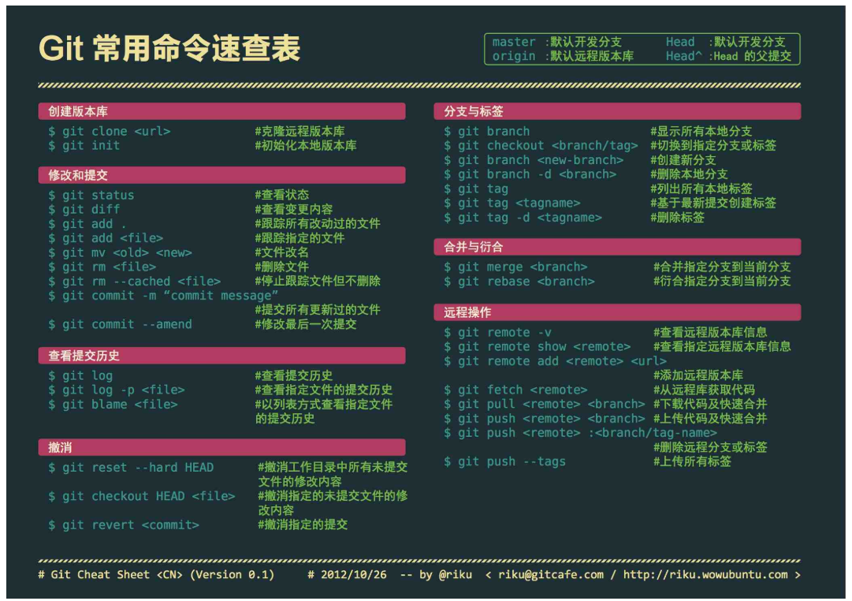This screenshot has height=601, width=852.
Task: Click the 'git rebase <branch>' command
Action: click(x=519, y=282)
